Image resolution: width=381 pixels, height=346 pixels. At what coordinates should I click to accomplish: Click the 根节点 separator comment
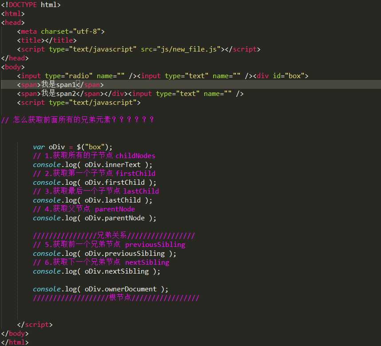tap(116, 298)
